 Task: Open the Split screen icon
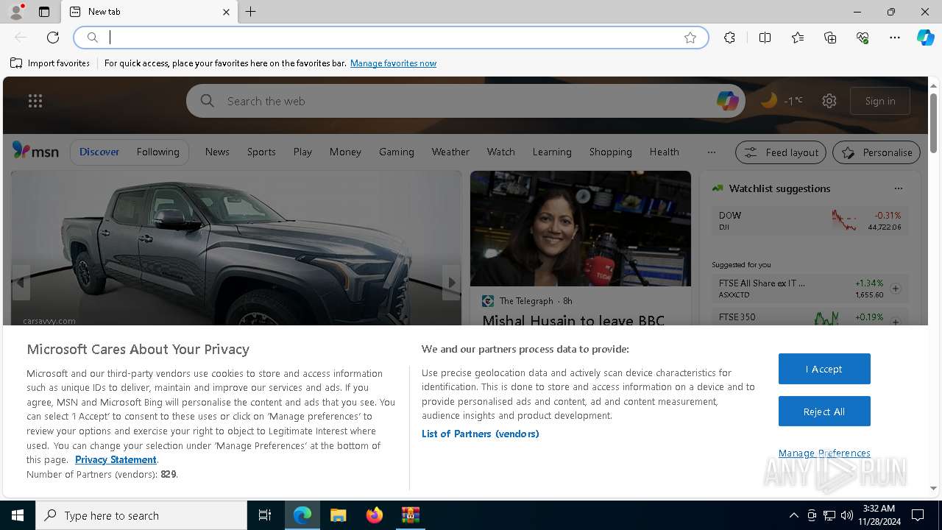tap(765, 38)
